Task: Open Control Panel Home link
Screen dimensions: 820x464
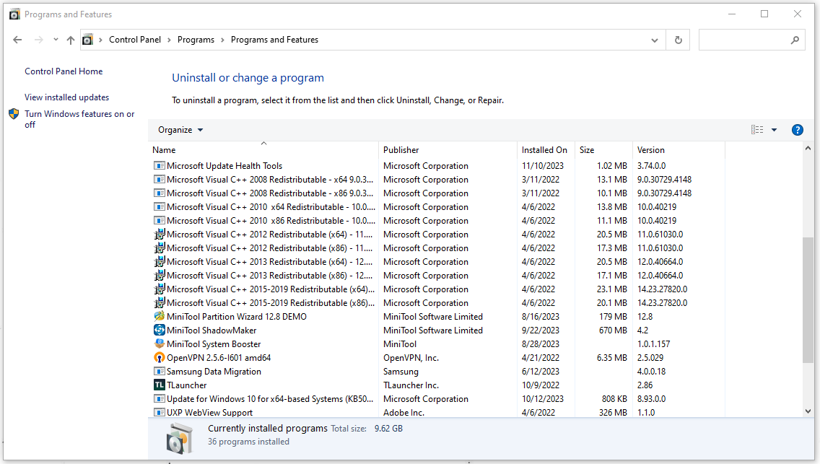Action: click(64, 71)
